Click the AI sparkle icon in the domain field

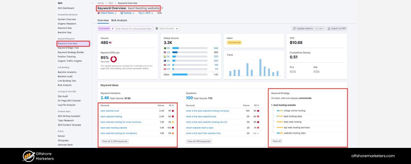[112, 28]
